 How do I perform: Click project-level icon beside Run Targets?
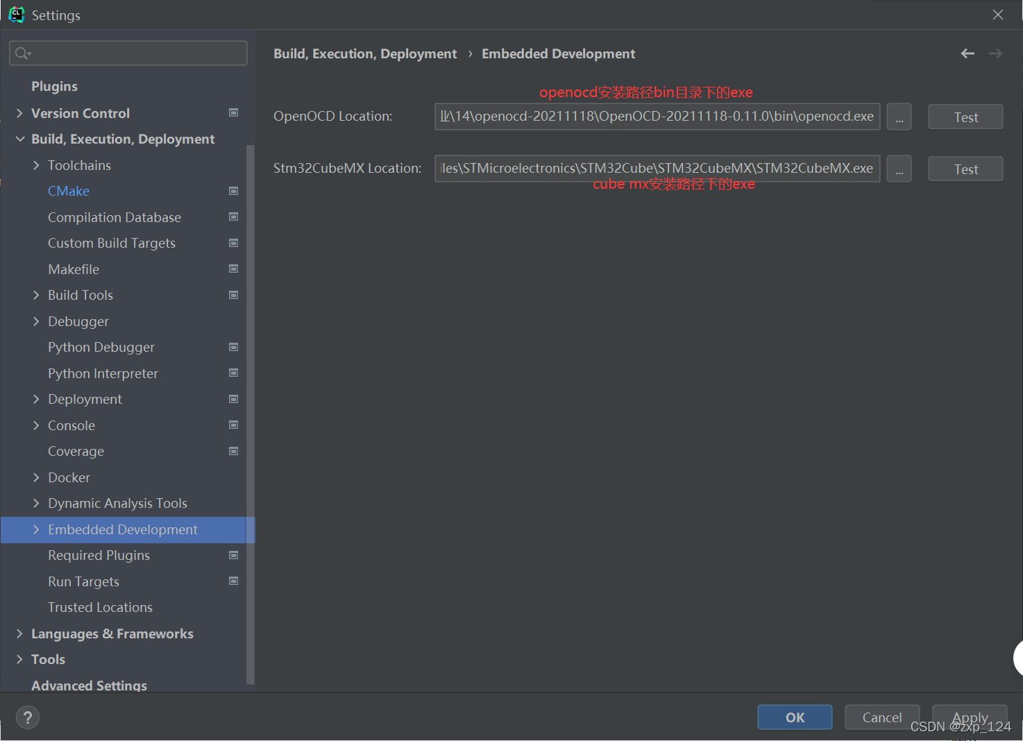point(234,581)
